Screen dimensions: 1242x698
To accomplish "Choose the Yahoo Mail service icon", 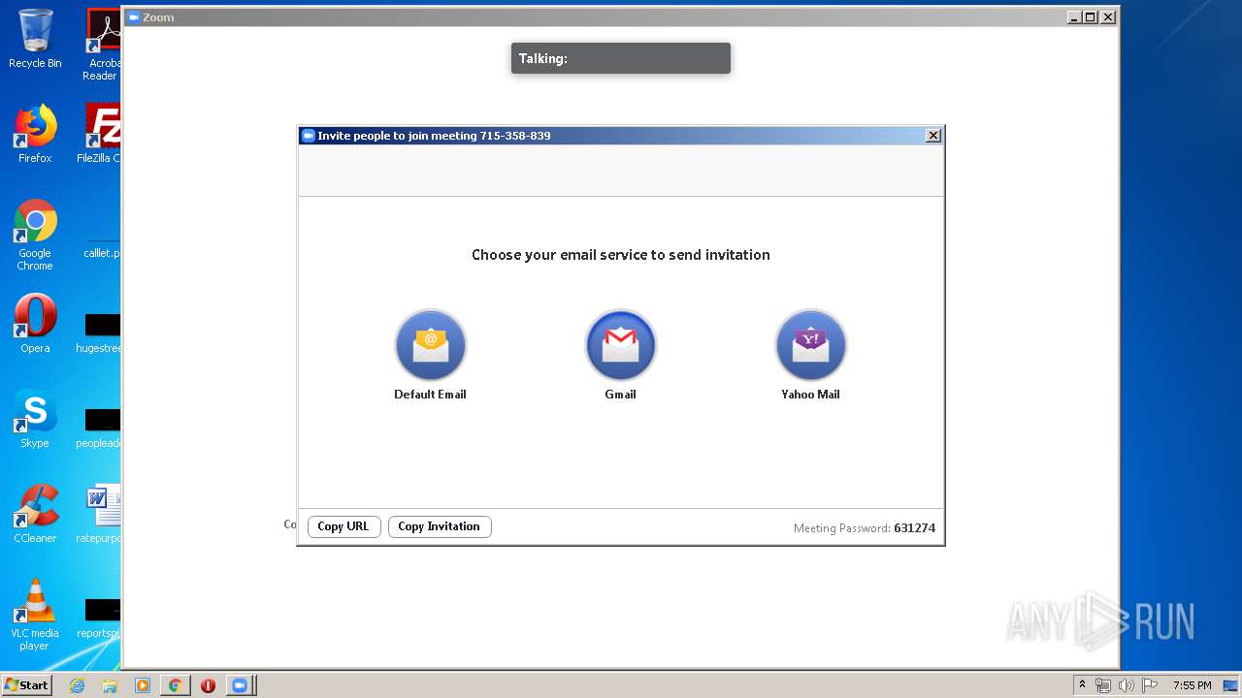I will click(811, 345).
